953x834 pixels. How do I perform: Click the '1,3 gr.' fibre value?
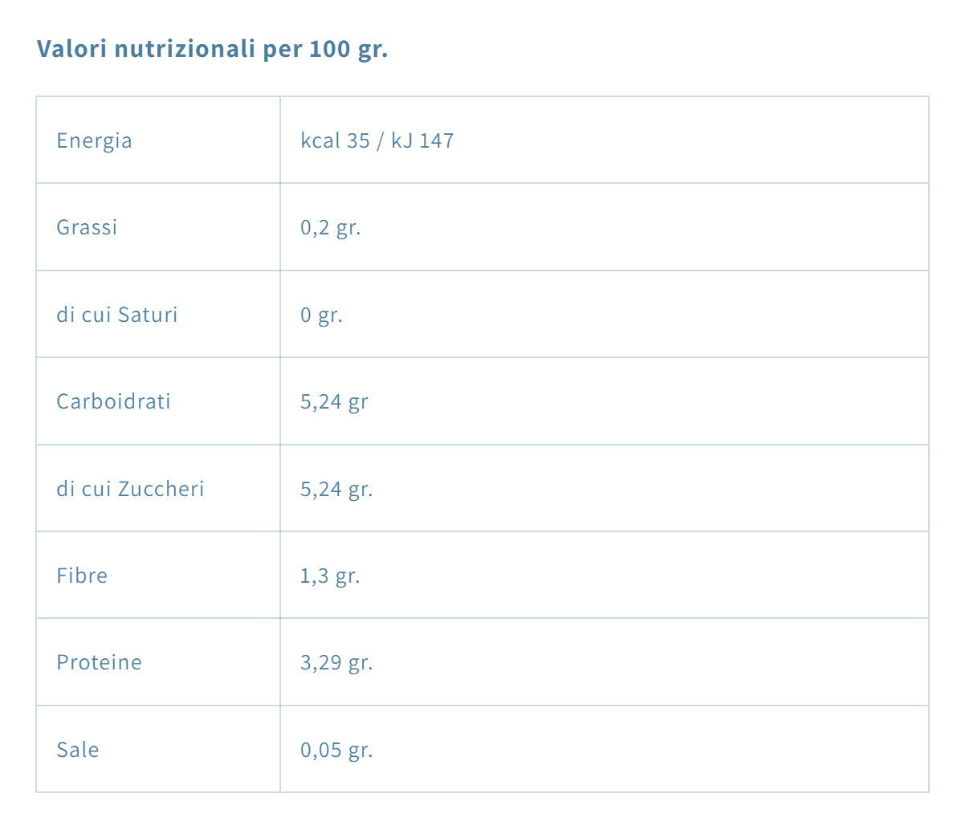pos(330,576)
